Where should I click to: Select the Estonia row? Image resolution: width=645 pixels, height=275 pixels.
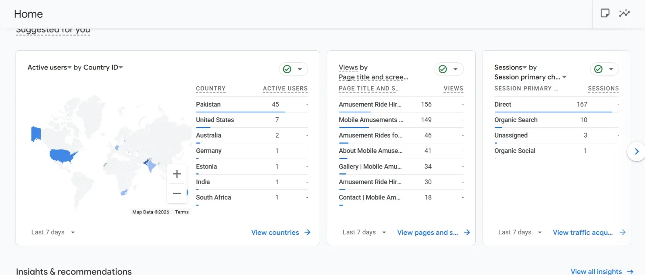[252, 166]
